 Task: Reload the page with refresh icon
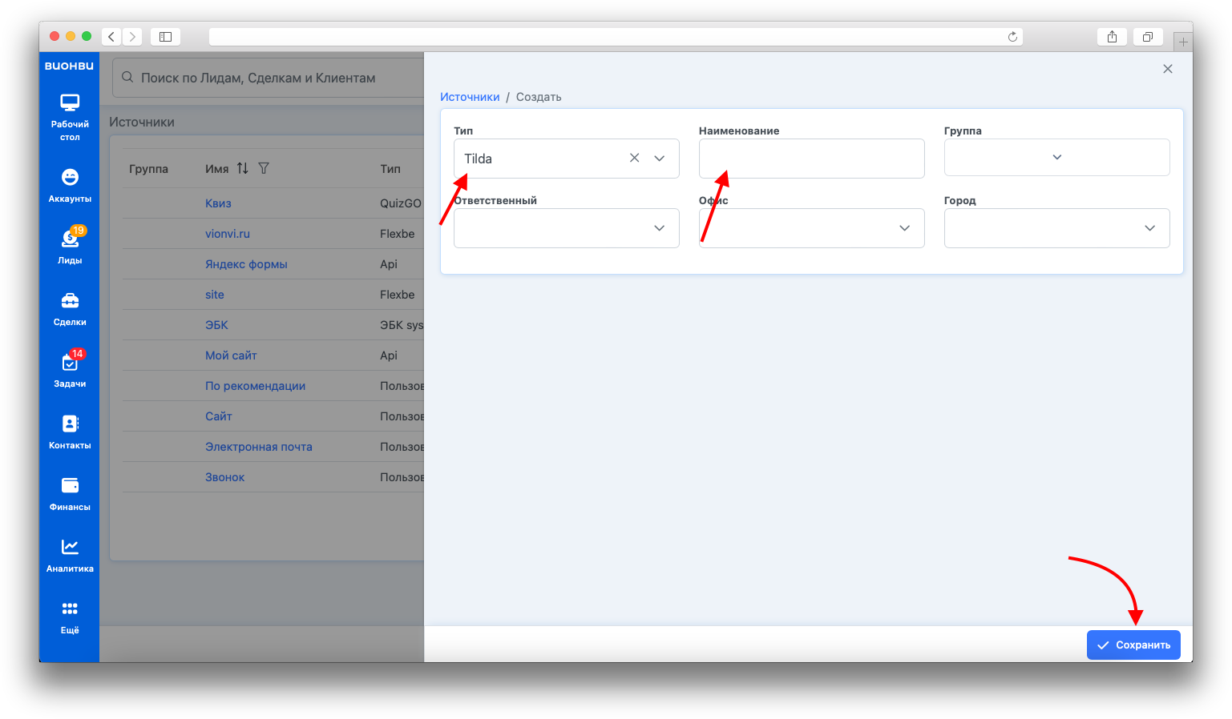click(x=1012, y=37)
